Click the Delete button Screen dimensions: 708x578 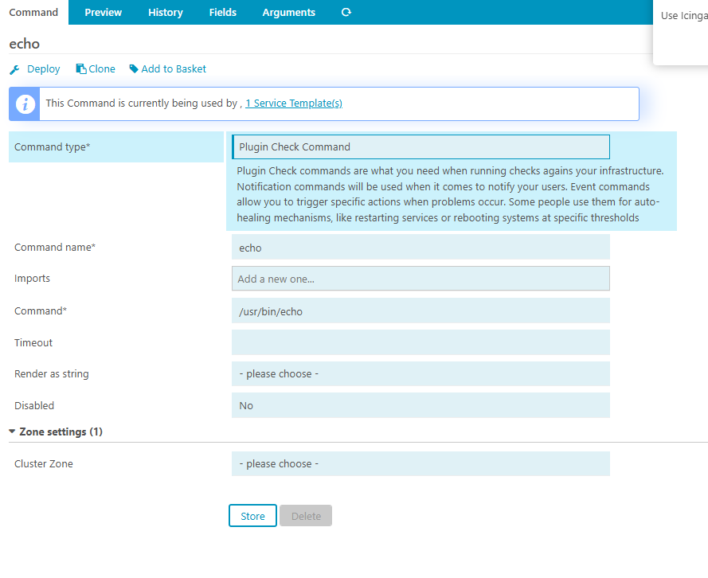pyautogui.click(x=306, y=516)
